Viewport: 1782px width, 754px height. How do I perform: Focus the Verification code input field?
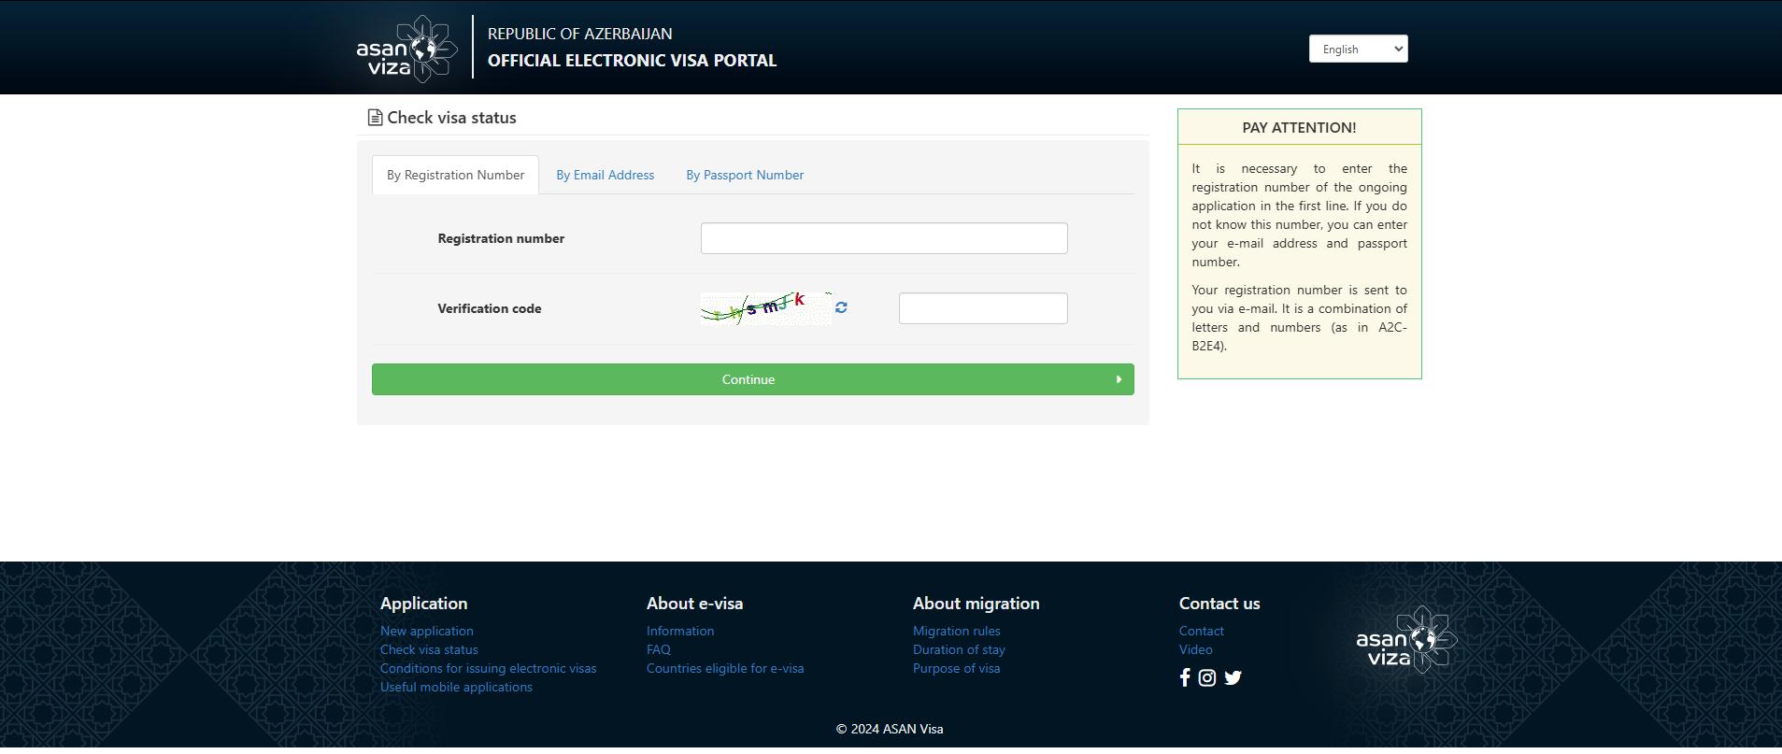click(x=983, y=308)
